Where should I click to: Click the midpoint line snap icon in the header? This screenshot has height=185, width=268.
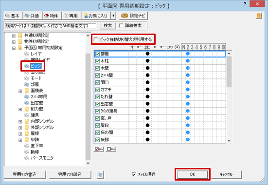[162, 47]
